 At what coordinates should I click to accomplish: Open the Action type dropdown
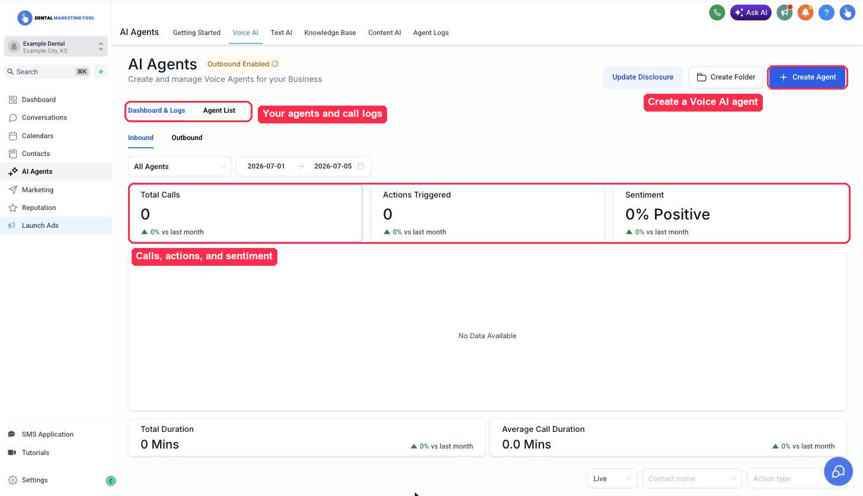(x=786, y=478)
